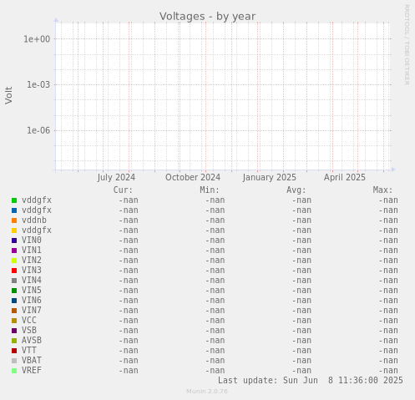Image resolution: width=415 pixels, height=400 pixels.
Task: Click the VSB legend color swatch
Action: pyautogui.click(x=14, y=331)
